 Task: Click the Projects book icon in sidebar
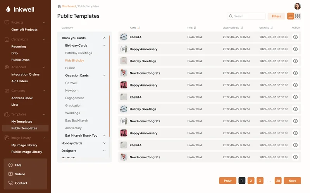[7, 22]
